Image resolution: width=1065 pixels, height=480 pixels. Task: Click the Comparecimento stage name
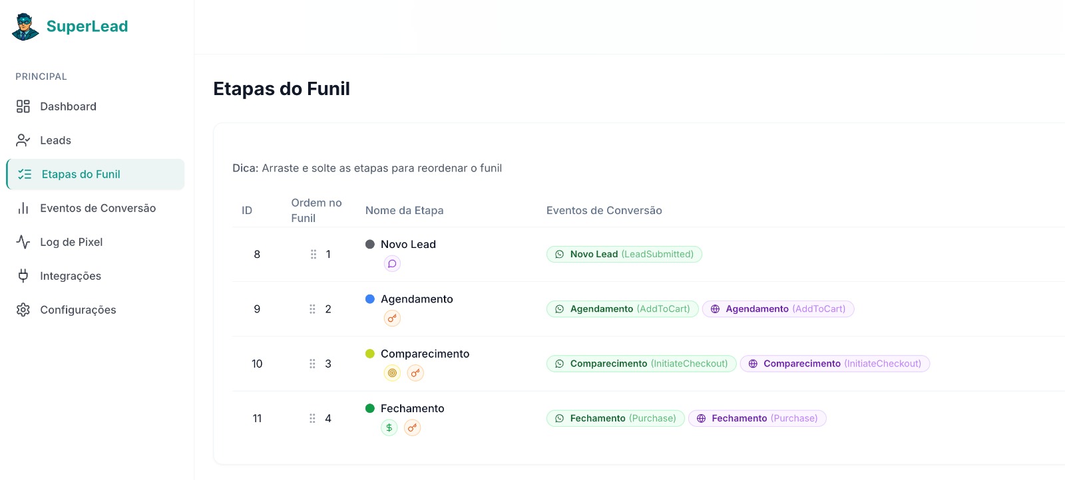tap(425, 354)
